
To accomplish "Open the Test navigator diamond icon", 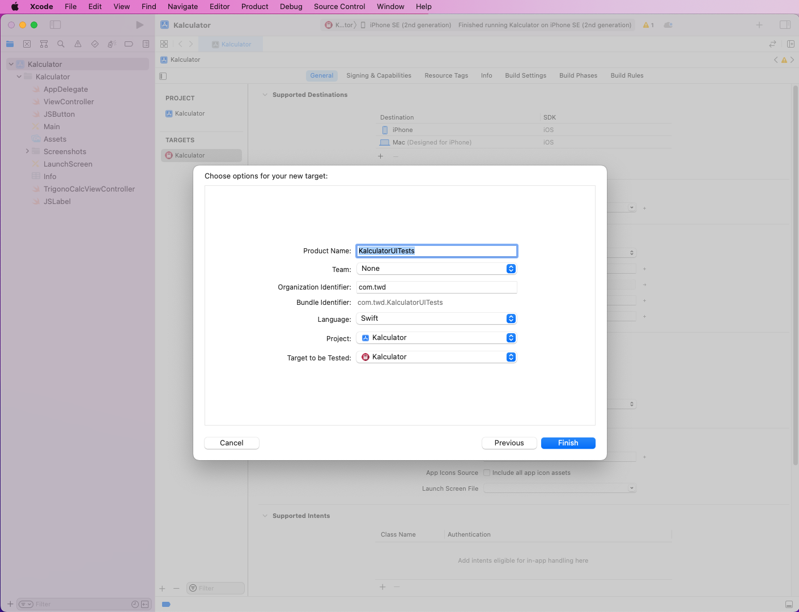I will [x=95, y=44].
